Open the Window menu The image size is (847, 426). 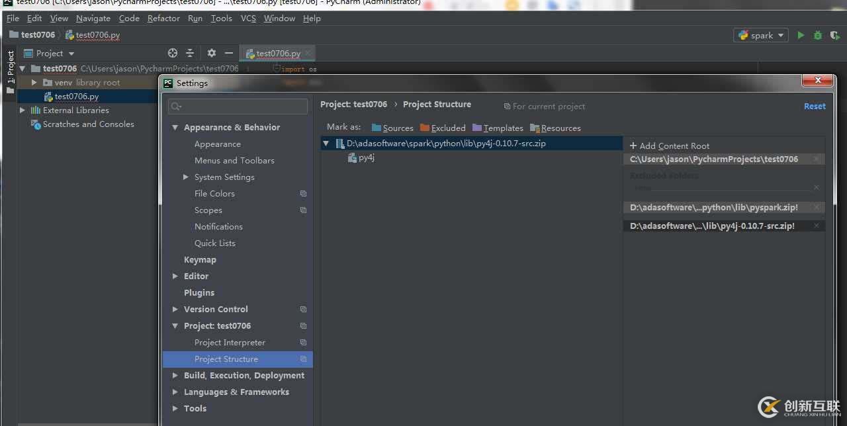(279, 19)
